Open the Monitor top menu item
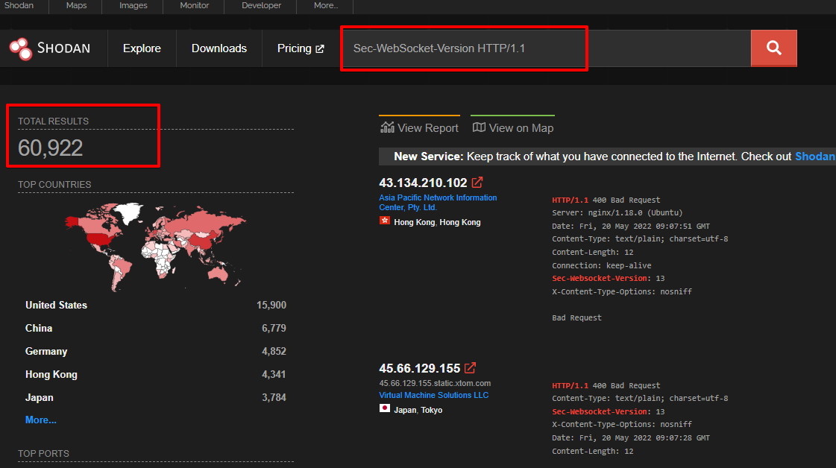 pos(194,5)
